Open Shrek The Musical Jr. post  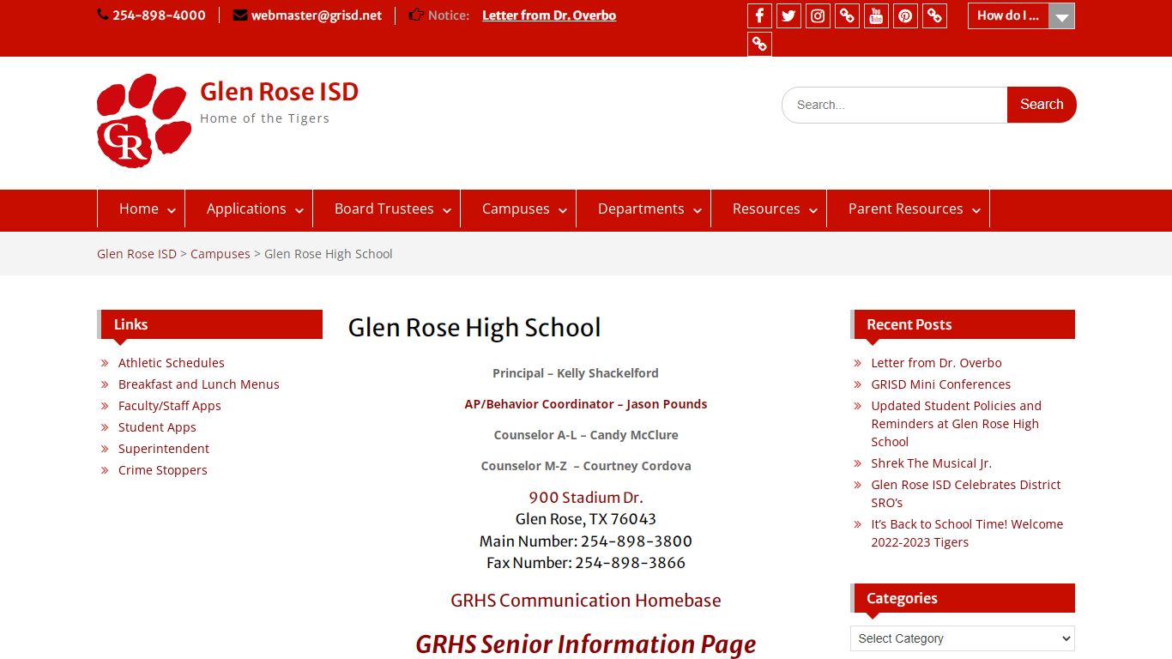pos(931,463)
